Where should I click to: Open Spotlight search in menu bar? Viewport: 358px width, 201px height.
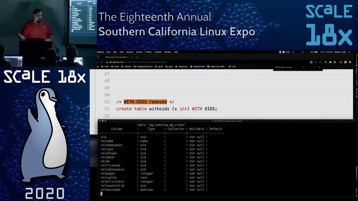349,52
